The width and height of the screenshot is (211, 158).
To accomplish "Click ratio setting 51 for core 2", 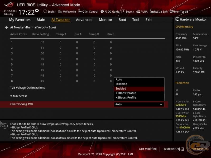I will [42, 48].
